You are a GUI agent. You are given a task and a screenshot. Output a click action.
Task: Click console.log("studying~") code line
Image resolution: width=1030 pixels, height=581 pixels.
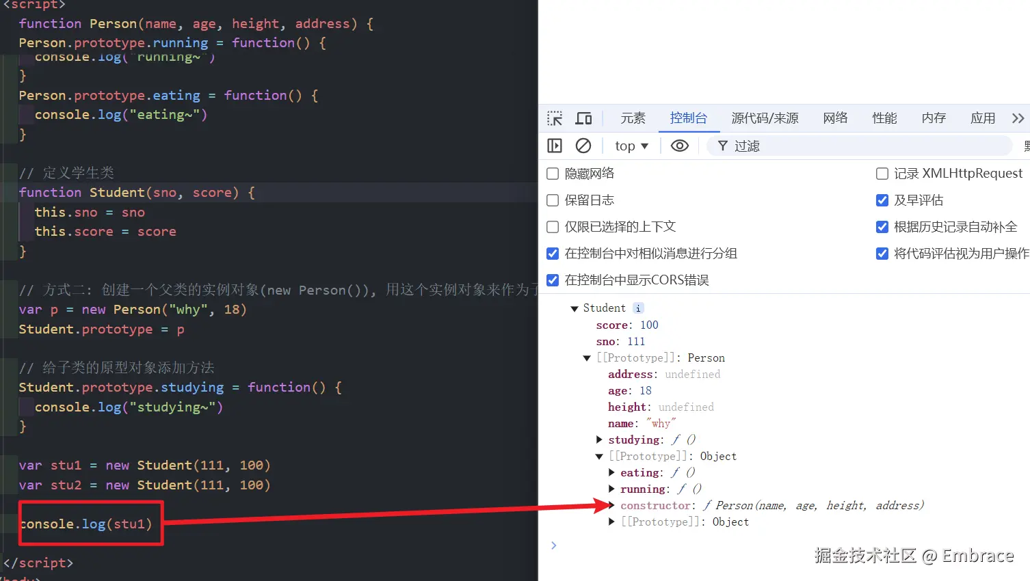click(129, 407)
